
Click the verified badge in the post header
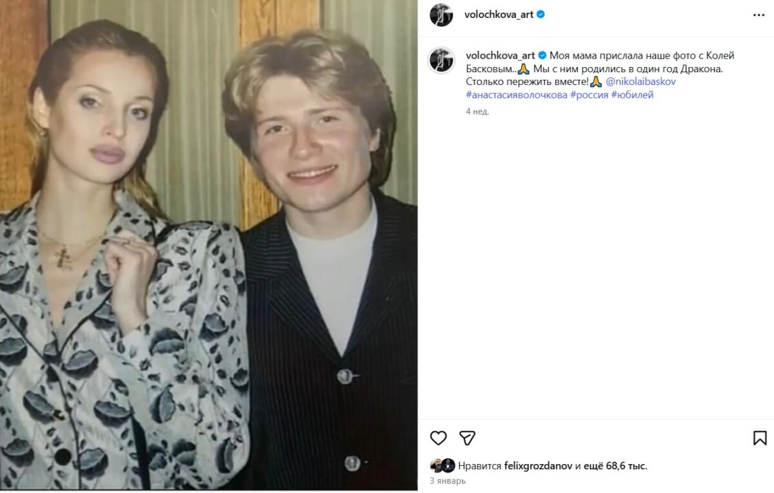(x=541, y=15)
